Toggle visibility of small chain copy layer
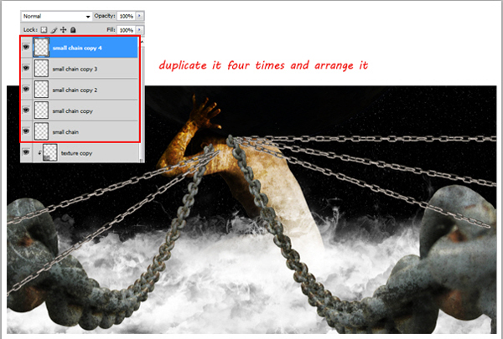 pyautogui.click(x=26, y=110)
